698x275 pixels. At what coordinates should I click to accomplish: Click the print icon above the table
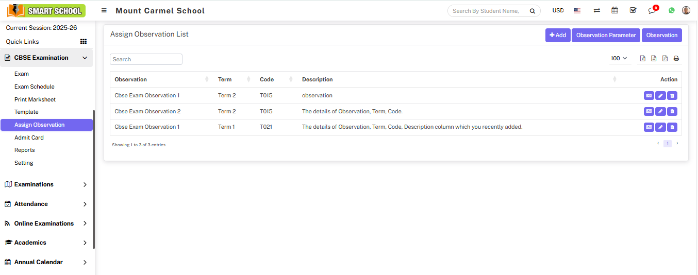point(676,59)
